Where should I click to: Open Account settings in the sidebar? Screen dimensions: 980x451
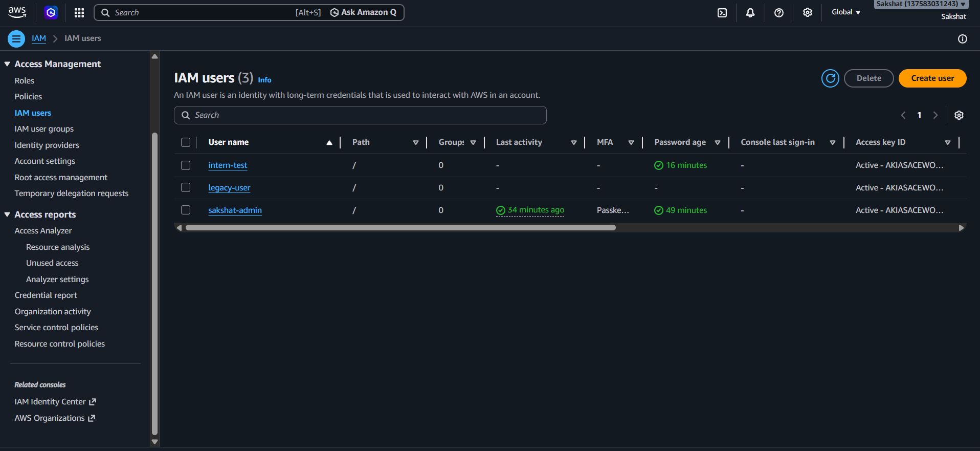pos(45,161)
